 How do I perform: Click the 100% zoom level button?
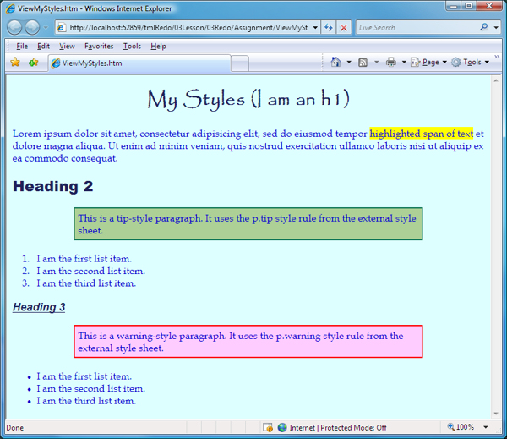461,427
